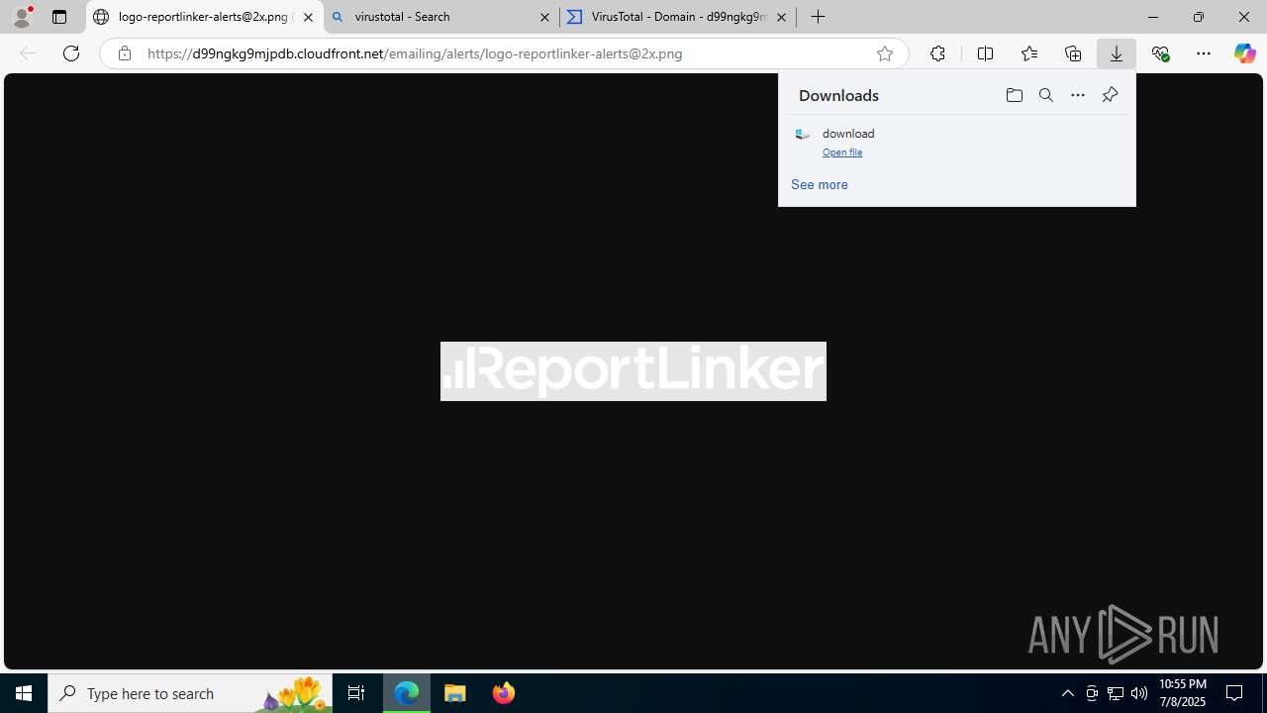This screenshot has height=713, width=1267.
Task: Click See more in Downloads
Action: (820, 184)
